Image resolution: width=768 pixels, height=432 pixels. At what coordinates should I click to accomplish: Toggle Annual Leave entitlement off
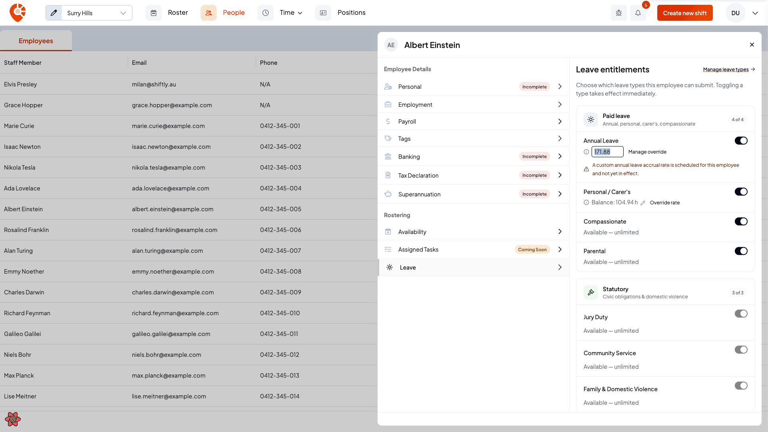(x=741, y=141)
